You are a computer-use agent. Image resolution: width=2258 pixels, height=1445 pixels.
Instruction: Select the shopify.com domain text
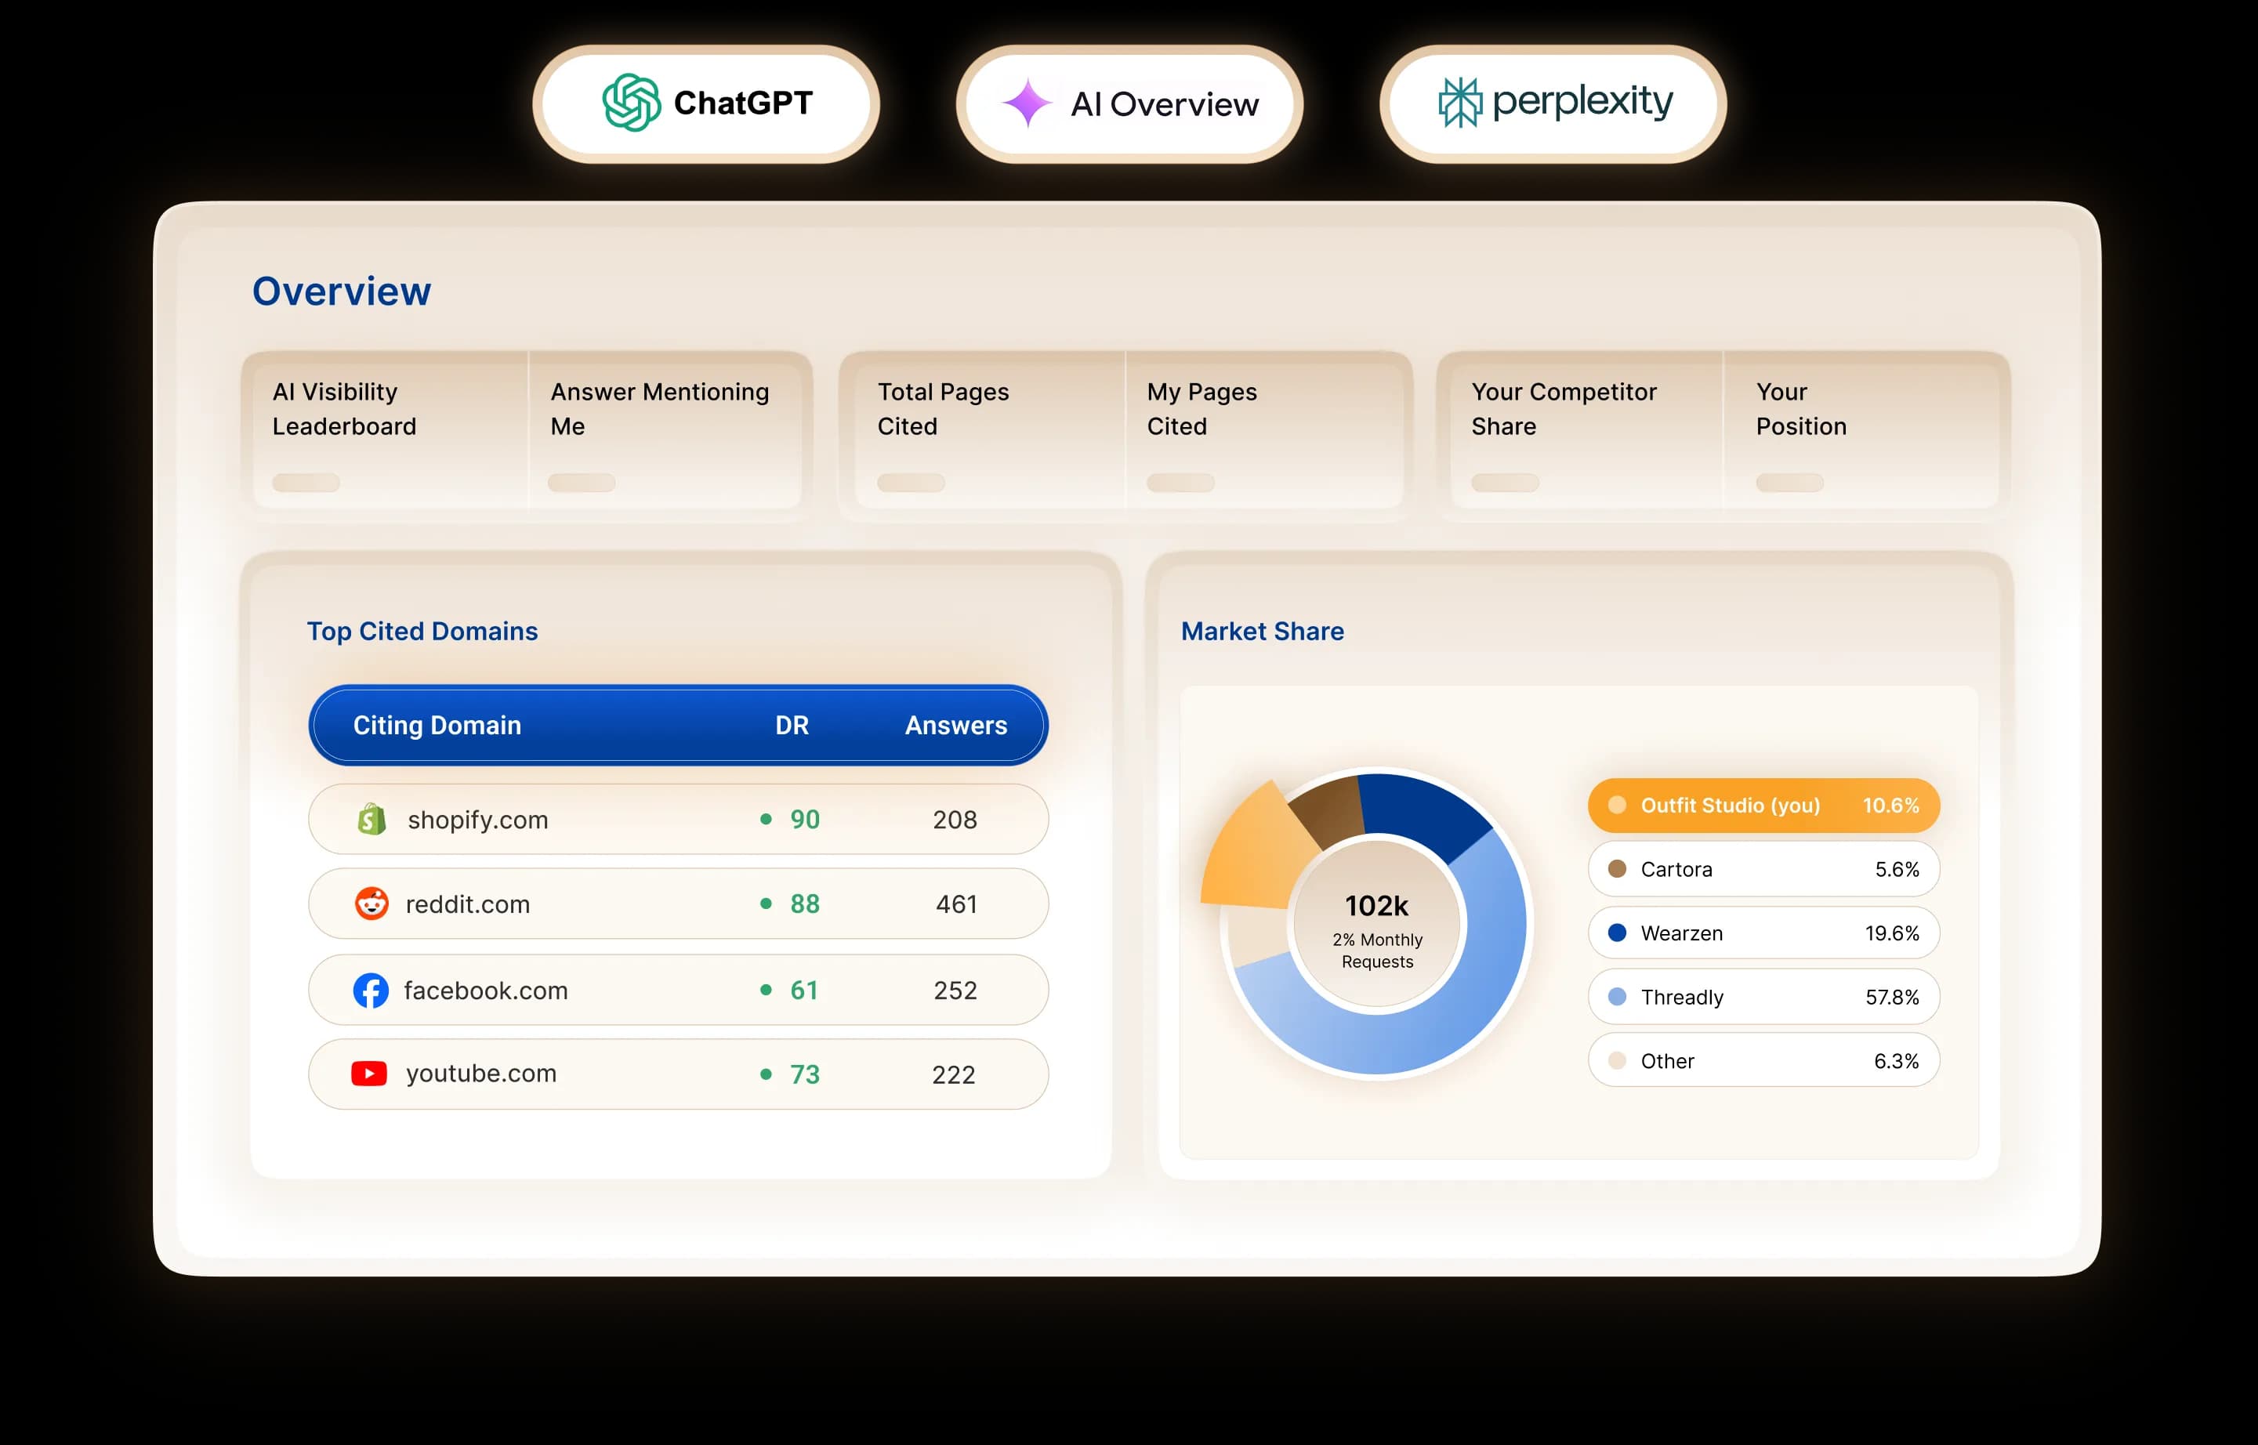(477, 820)
